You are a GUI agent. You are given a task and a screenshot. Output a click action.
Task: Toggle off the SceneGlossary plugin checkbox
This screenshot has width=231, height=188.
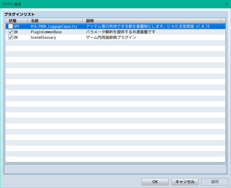pos(10,37)
